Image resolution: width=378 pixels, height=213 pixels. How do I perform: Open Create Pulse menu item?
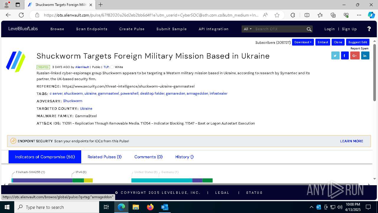point(132,29)
